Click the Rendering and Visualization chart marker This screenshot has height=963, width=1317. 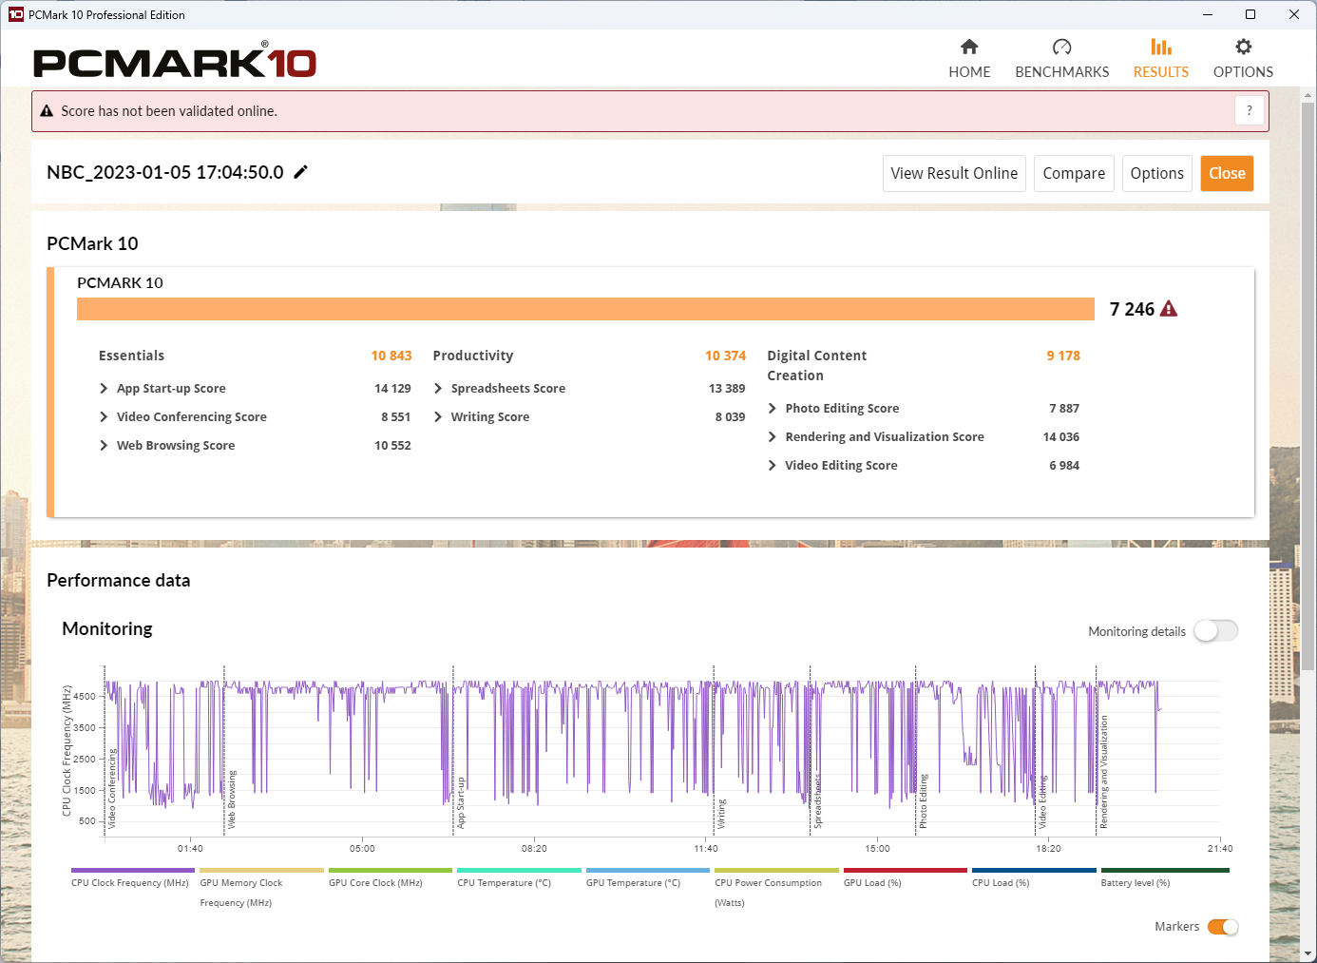click(x=1103, y=772)
